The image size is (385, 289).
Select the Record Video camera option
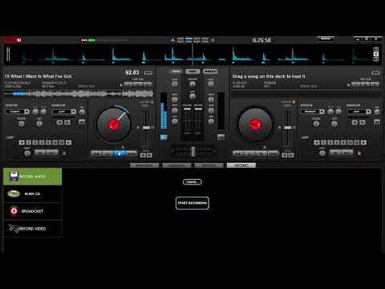33,229
